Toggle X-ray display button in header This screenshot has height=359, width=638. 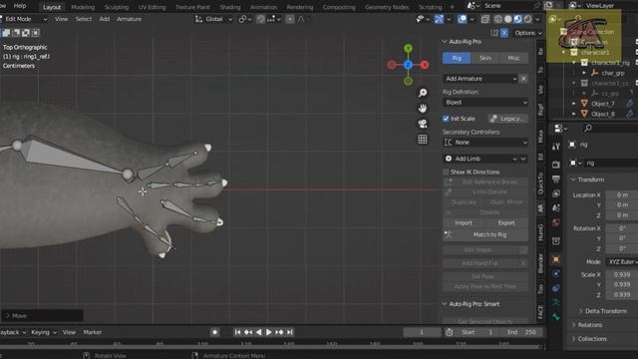click(x=485, y=19)
